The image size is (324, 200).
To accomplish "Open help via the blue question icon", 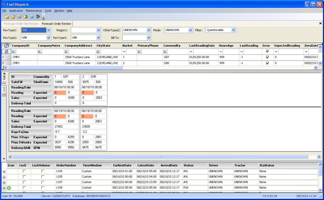I will 32,17.
